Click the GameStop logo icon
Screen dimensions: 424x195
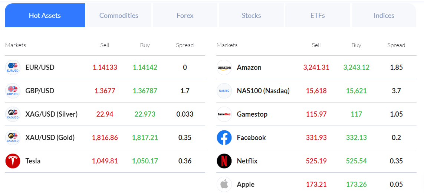click(224, 114)
